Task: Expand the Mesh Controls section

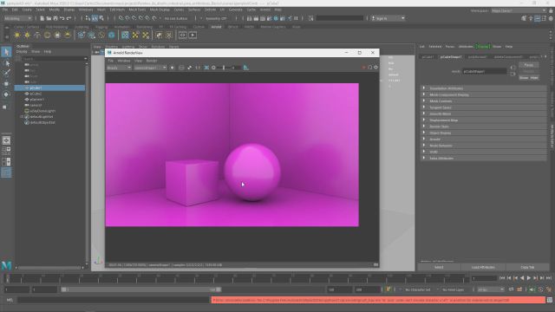Action: tap(484, 101)
